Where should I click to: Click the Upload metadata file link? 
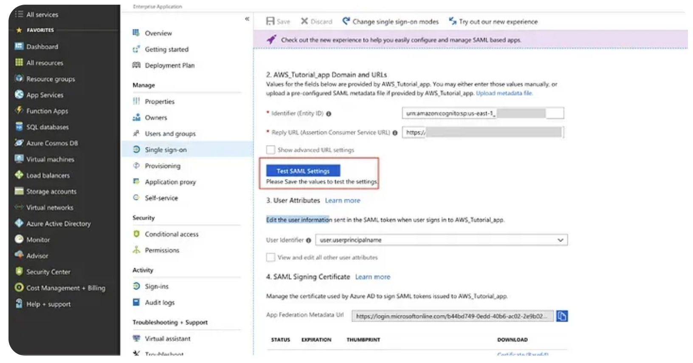tap(504, 93)
